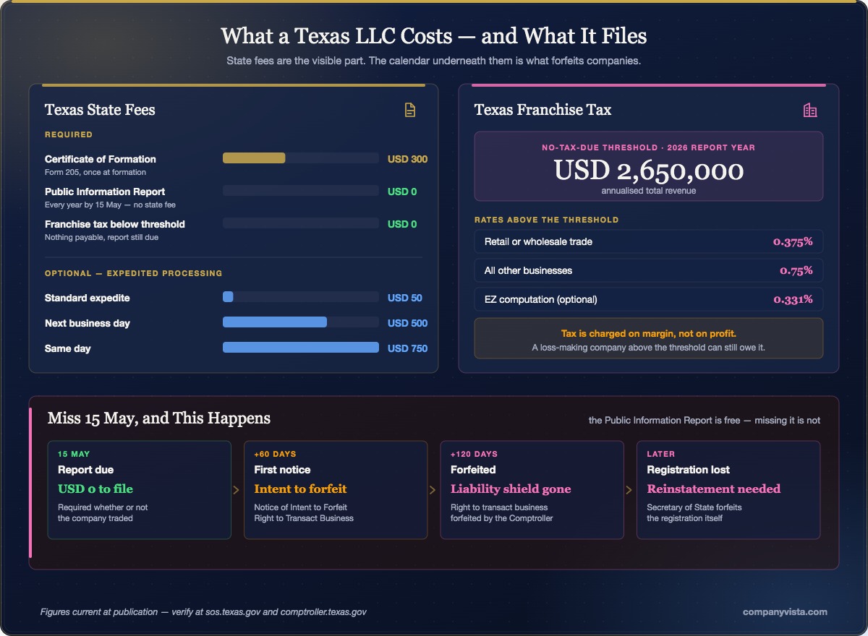The image size is (868, 636).
Task: Click the document icon in Texas State Fees
Action: coord(410,110)
